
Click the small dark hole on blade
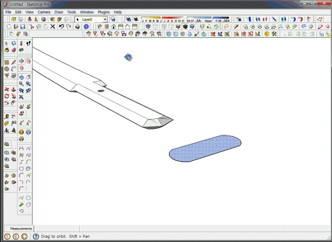click(101, 91)
